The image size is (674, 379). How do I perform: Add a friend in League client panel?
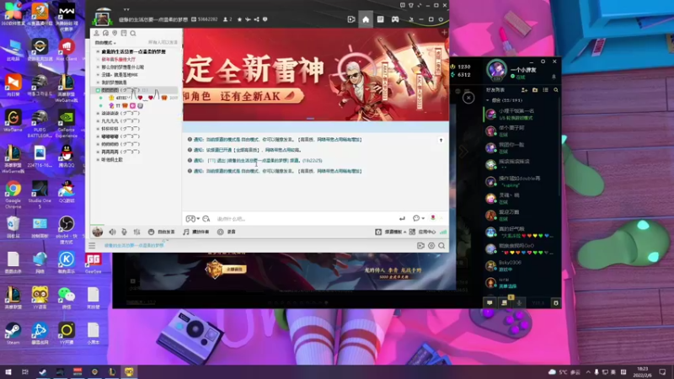pos(524,90)
